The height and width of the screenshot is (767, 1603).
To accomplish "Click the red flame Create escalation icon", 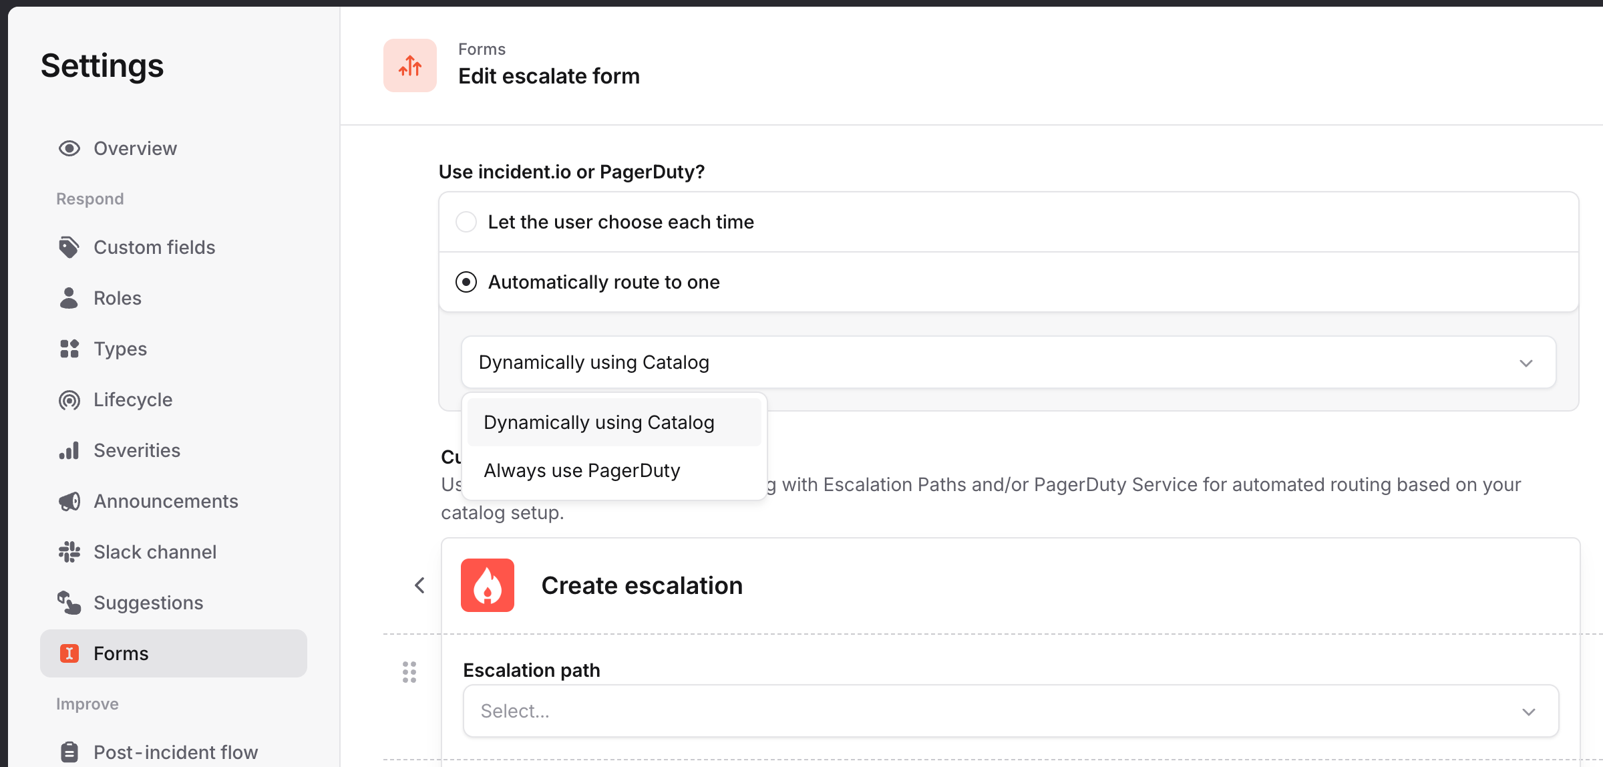I will (488, 585).
